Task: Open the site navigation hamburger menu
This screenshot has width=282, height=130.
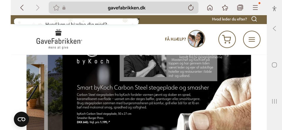Action: coord(252,39)
